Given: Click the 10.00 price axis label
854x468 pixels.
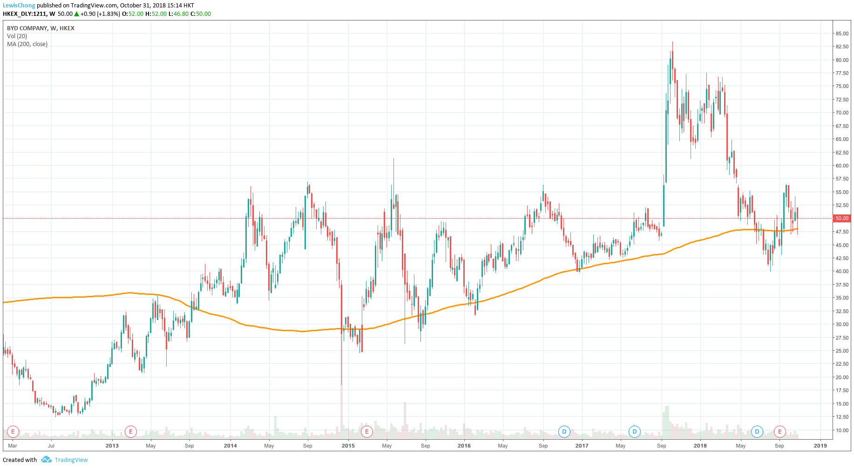Looking at the screenshot, I should tap(842, 430).
